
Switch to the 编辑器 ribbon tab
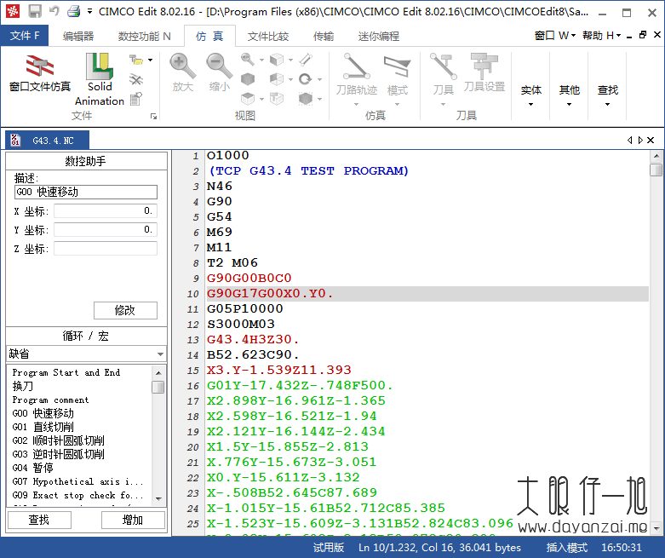click(x=78, y=36)
